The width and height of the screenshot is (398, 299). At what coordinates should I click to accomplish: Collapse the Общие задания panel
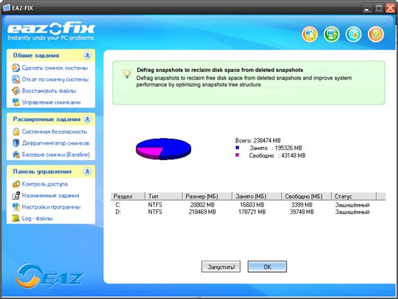coord(87,56)
